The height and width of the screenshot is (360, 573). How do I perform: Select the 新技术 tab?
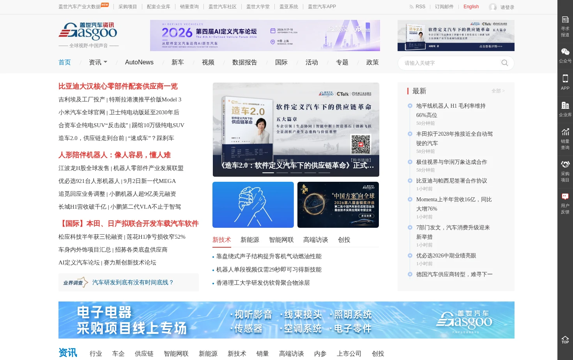click(222, 240)
